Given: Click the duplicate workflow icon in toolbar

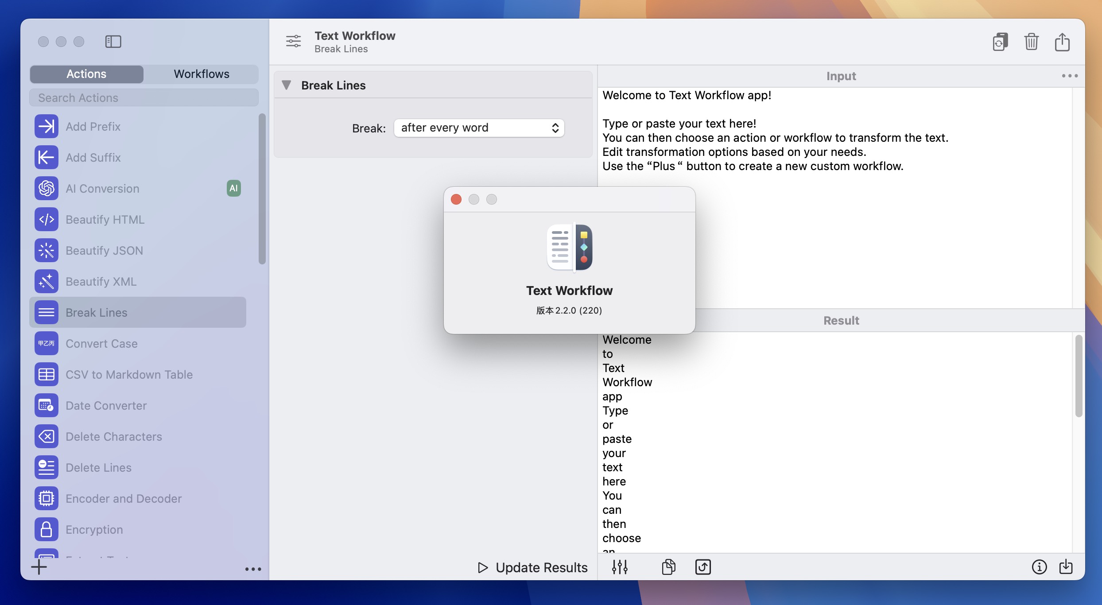Looking at the screenshot, I should 1000,42.
